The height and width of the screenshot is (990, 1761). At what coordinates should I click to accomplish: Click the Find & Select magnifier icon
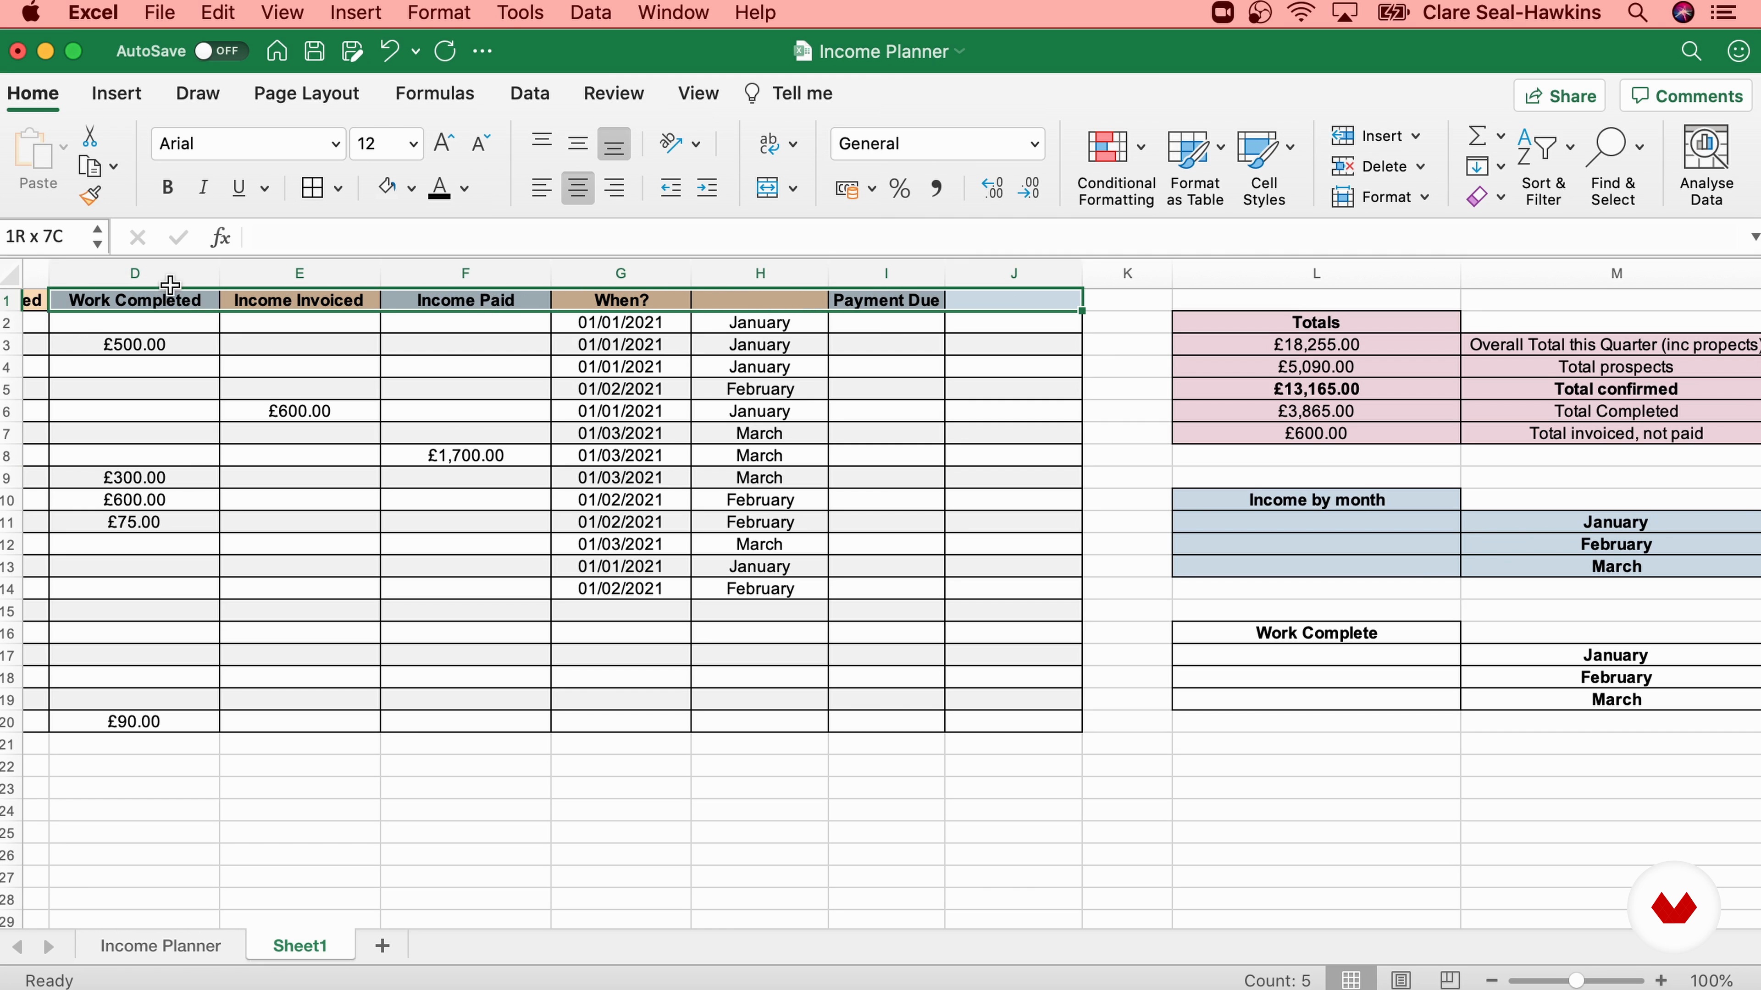click(x=1606, y=147)
